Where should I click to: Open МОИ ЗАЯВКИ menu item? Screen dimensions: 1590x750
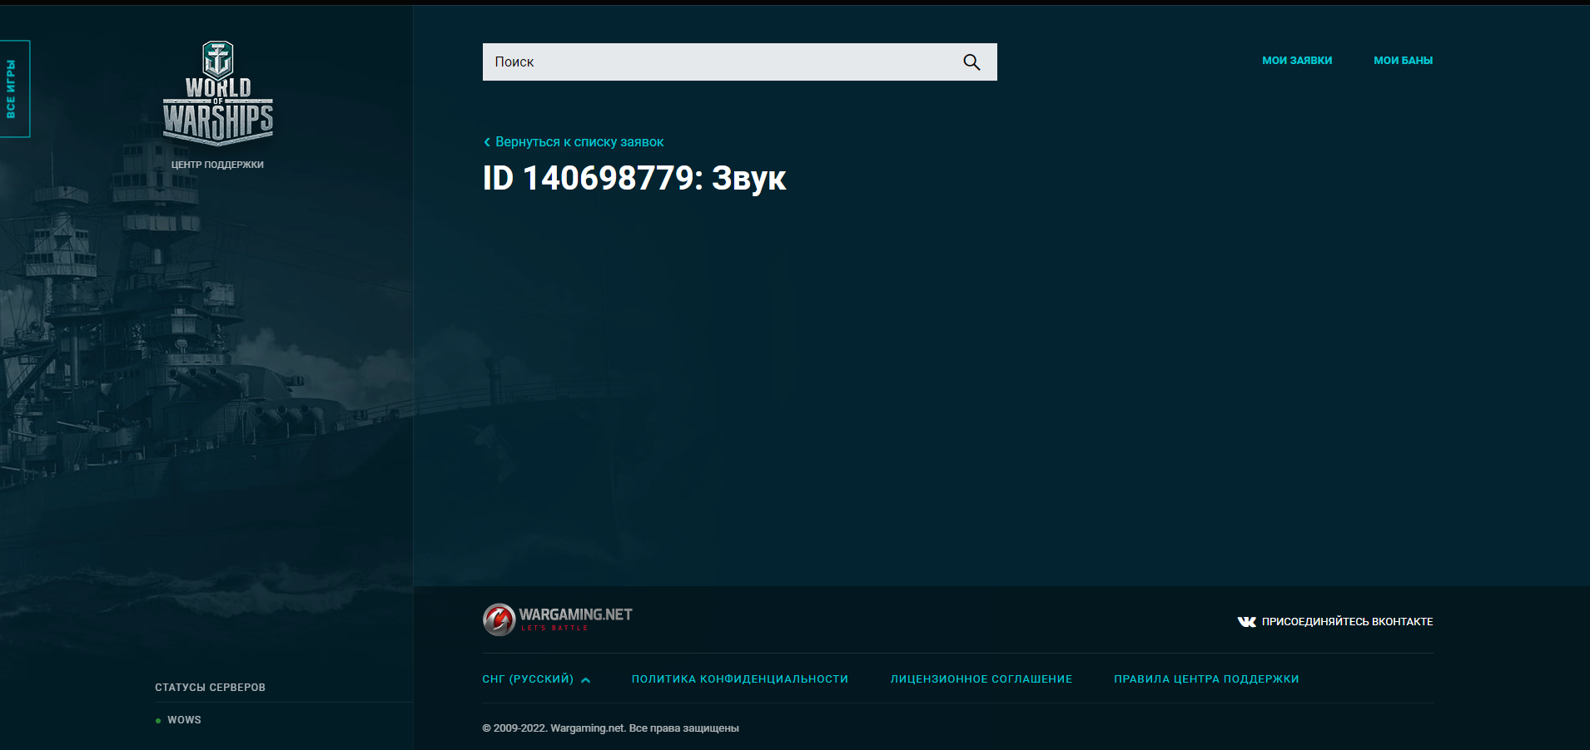point(1297,61)
